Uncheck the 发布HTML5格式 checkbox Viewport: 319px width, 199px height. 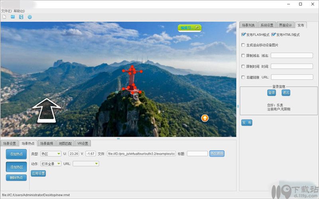pyautogui.click(x=274, y=35)
